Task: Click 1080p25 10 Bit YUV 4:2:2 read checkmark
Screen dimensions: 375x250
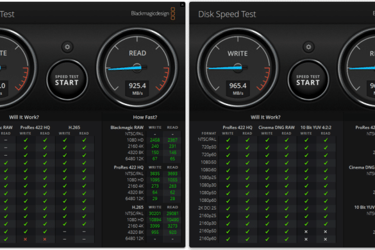Action: pos(326,178)
